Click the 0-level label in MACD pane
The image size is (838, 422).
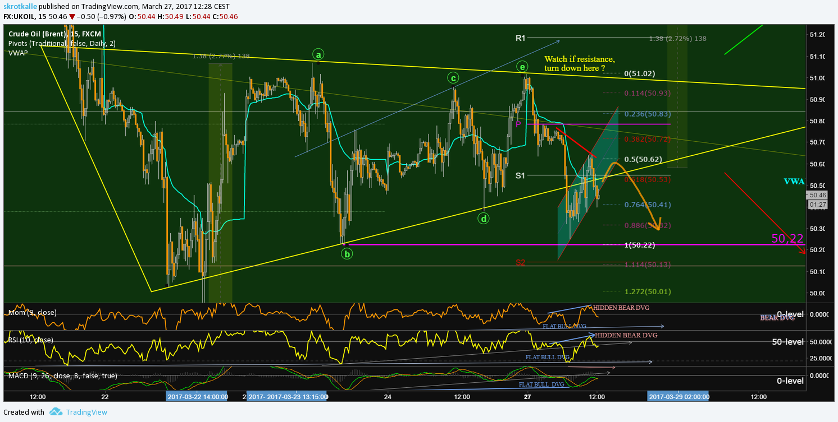790,381
